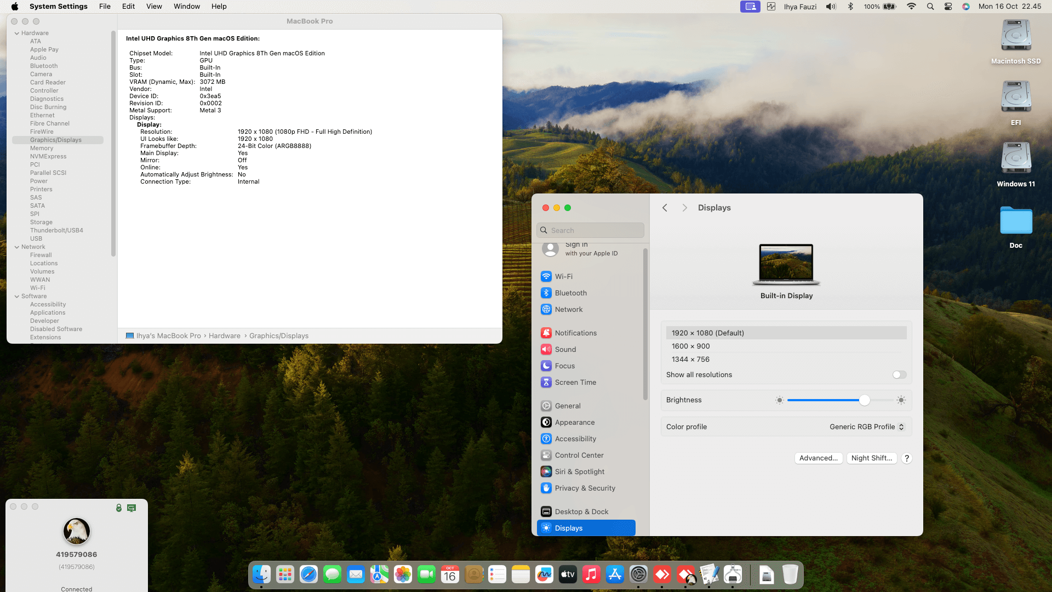
Task: Toggle Show all resolutions switch
Action: pos(899,375)
